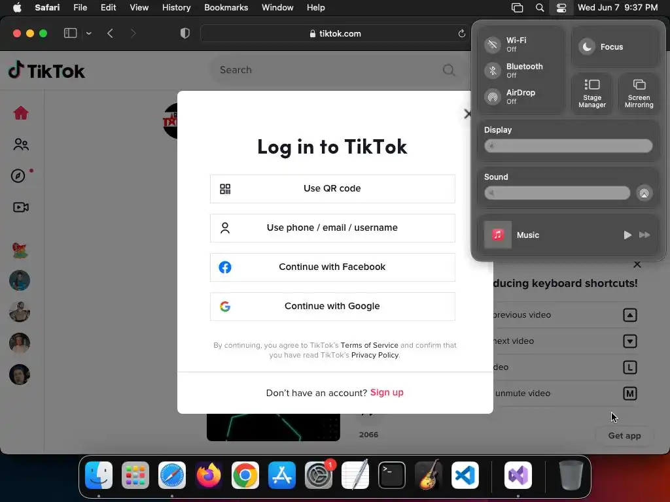This screenshot has width=670, height=502.
Task: Choose Continue with Google
Action: pyautogui.click(x=332, y=307)
